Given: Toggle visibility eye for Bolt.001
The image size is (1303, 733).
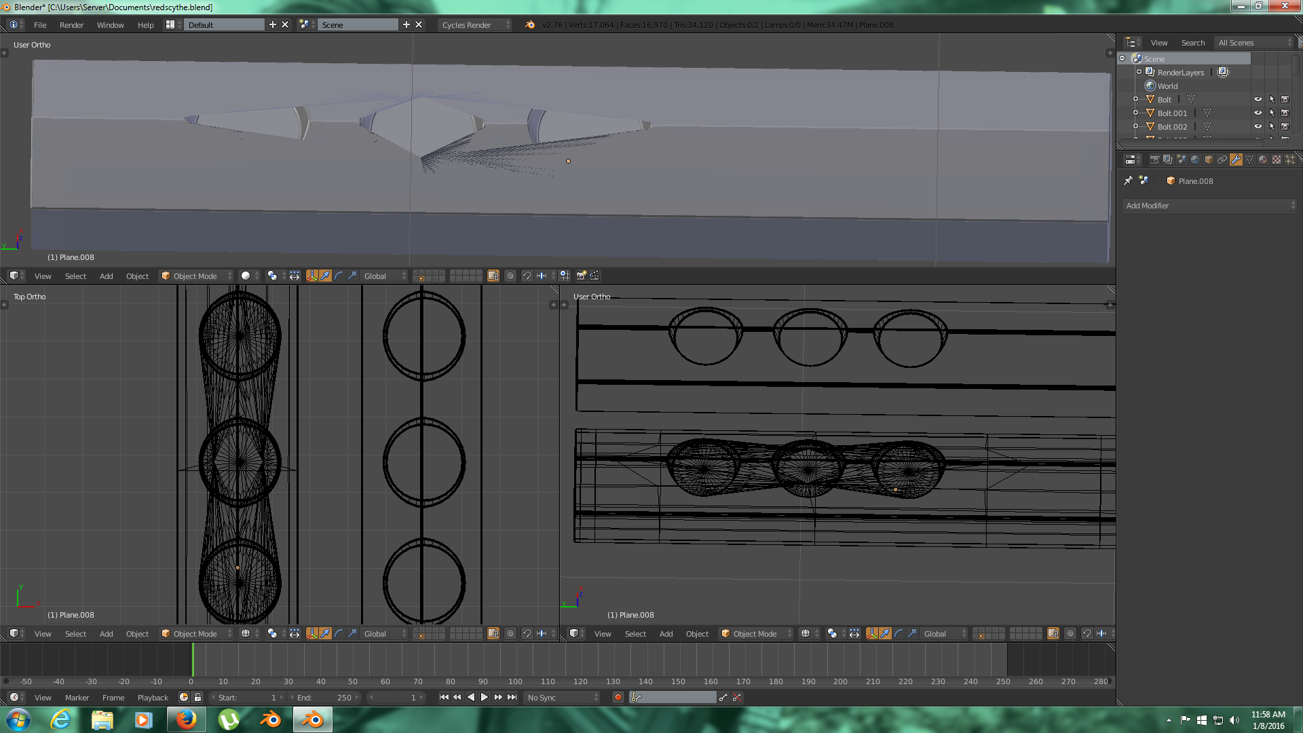Looking at the screenshot, I should click(1258, 113).
